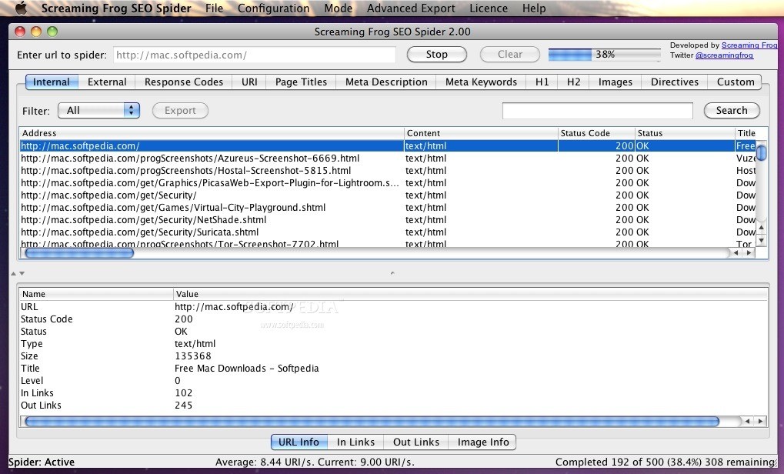The height and width of the screenshot is (474, 784).
Task: Select the /get/Security/ URL row
Action: (388, 195)
